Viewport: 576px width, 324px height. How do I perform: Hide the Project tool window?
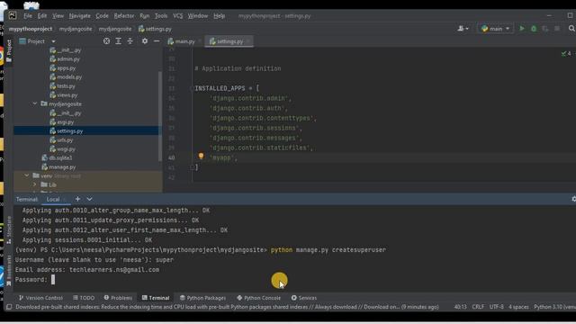coord(157,41)
